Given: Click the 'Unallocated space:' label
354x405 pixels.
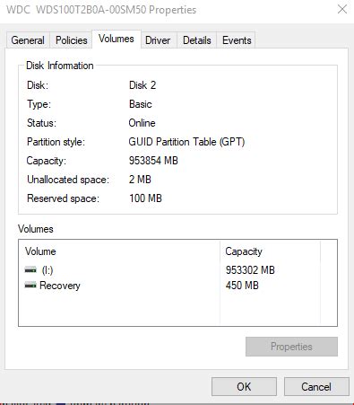Looking at the screenshot, I should 68,180.
